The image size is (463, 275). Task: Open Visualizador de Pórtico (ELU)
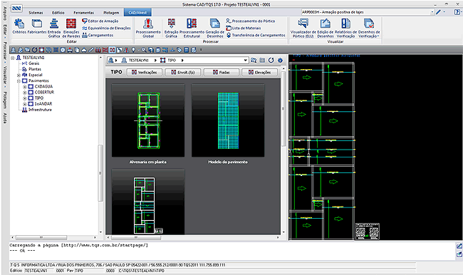point(303,28)
